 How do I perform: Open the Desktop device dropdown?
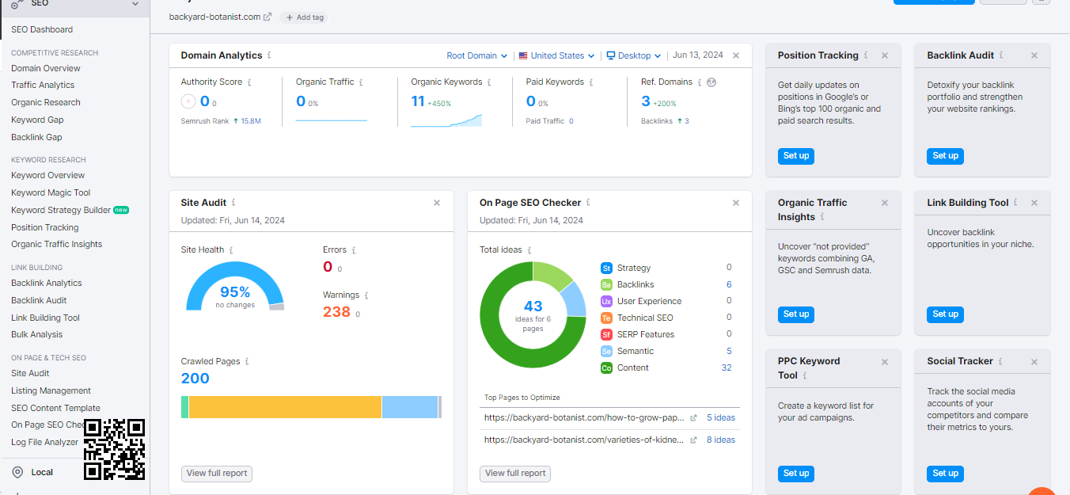[633, 55]
